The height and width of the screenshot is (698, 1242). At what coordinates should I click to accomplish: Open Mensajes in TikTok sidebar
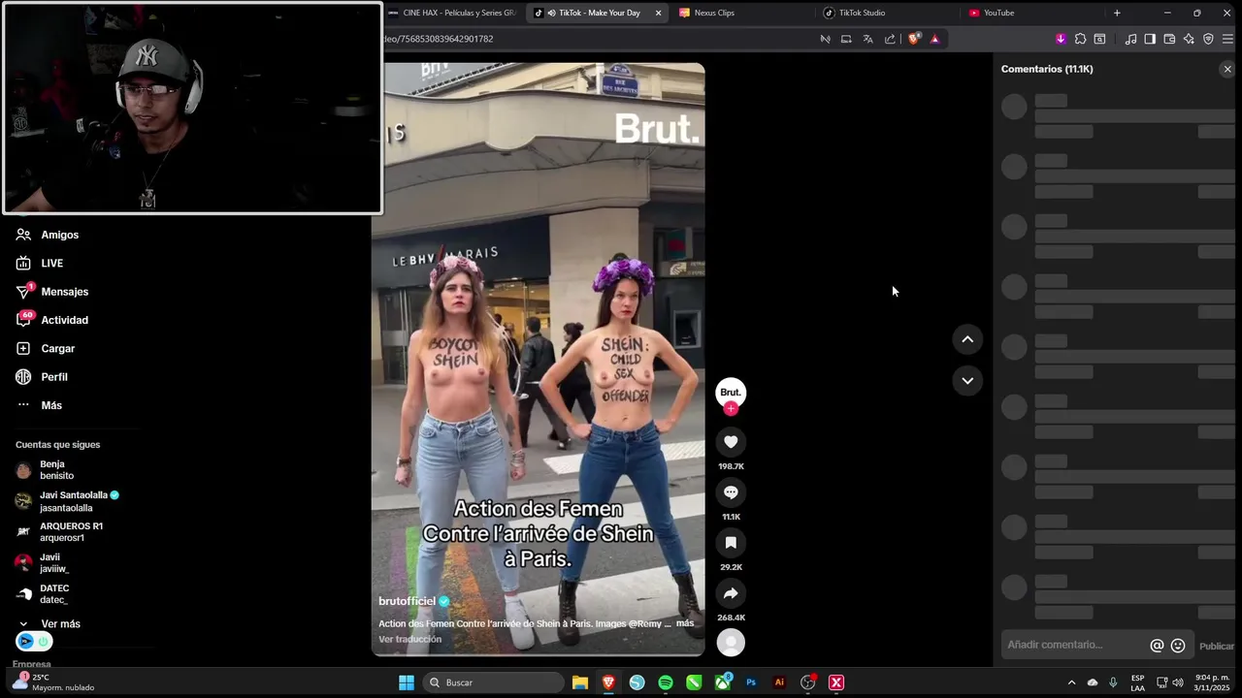(x=52, y=292)
